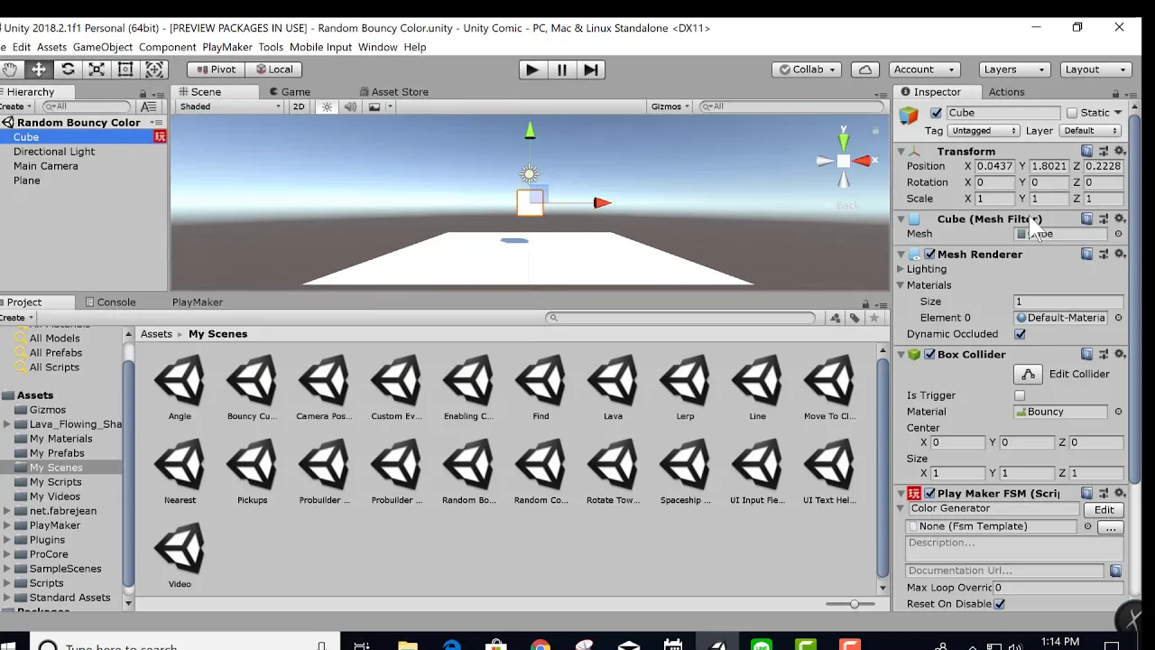Toggle 2D scene view mode
This screenshot has width=1155, height=650.
pos(299,107)
